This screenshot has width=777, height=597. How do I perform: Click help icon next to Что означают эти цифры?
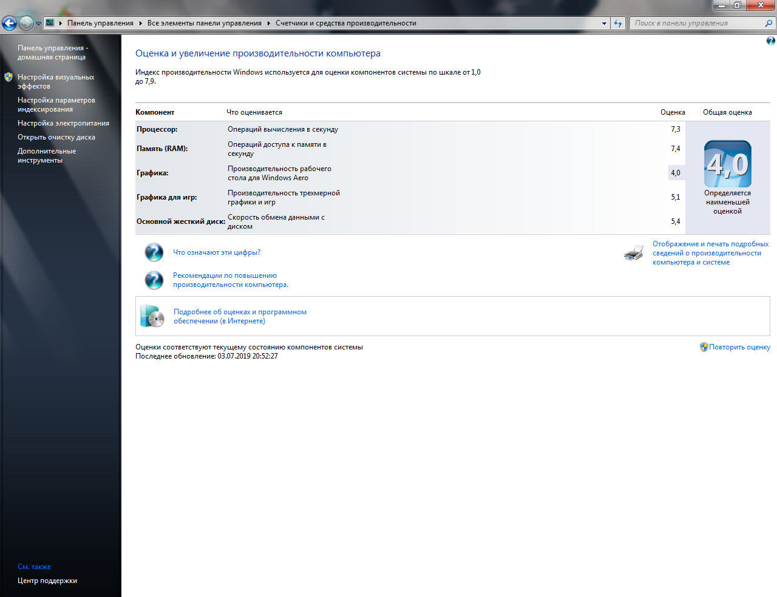coord(154,252)
